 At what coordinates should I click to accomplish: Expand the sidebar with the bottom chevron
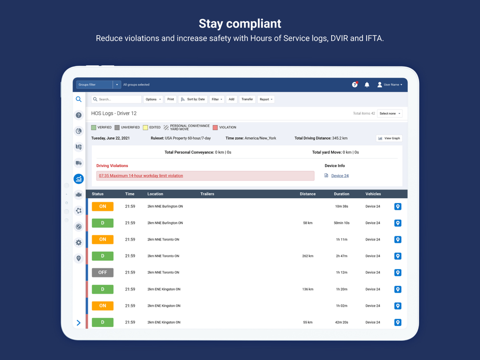click(x=79, y=323)
